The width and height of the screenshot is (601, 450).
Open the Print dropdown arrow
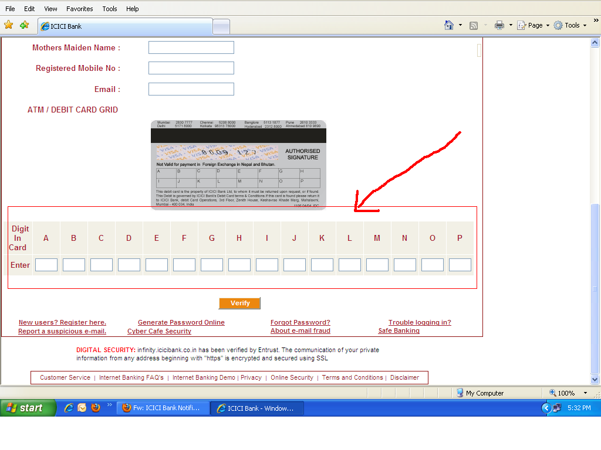[x=511, y=25]
